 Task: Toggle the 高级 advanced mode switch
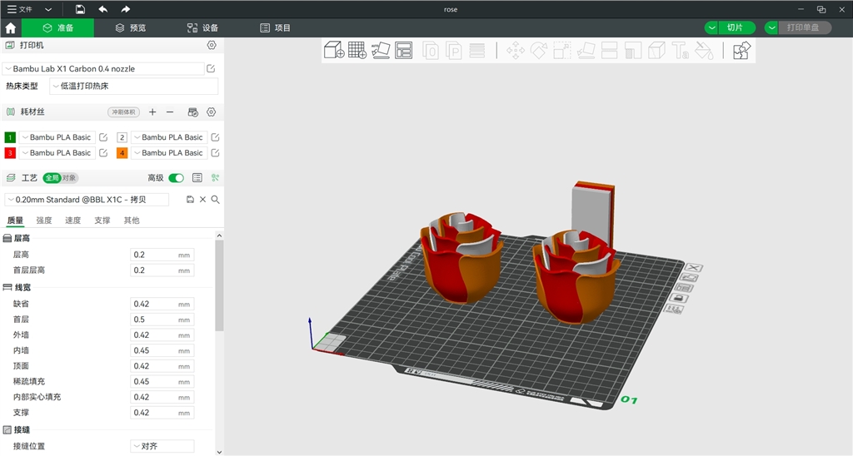pyautogui.click(x=176, y=178)
